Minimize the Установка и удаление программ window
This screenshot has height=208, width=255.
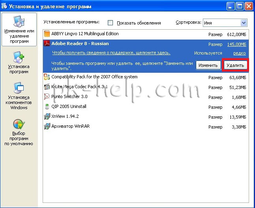230,6
